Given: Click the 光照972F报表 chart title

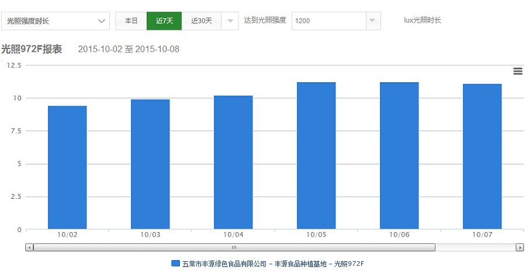Looking at the screenshot, I should [32, 49].
